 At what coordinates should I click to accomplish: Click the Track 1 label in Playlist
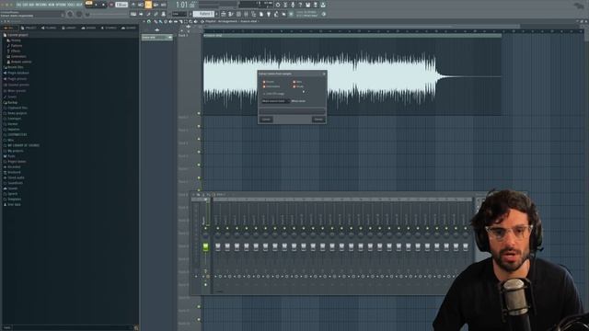(183, 35)
